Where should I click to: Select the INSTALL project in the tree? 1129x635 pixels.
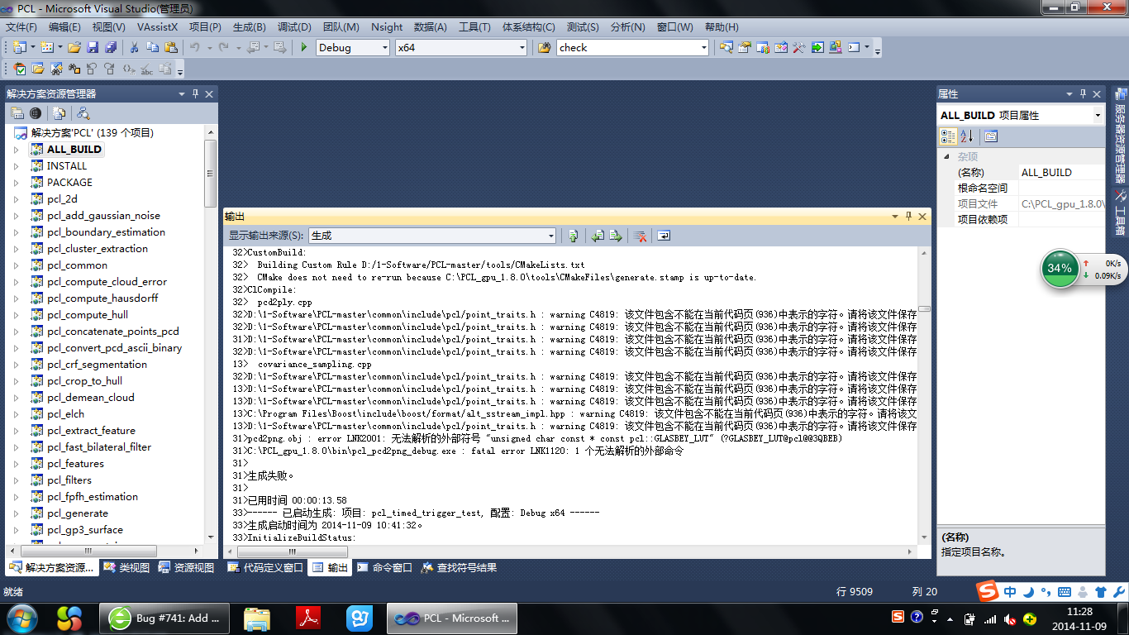[67, 166]
